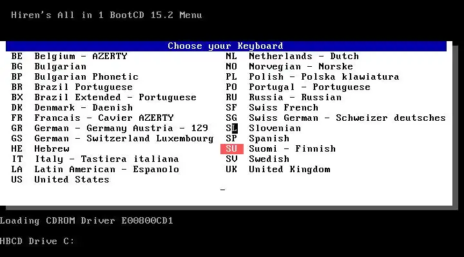Click the HBCD Drive C: line
Screen dimensions: 464x257
click(x=37, y=241)
